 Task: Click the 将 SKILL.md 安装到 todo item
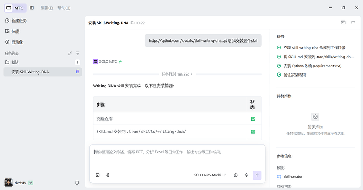tap(315, 57)
